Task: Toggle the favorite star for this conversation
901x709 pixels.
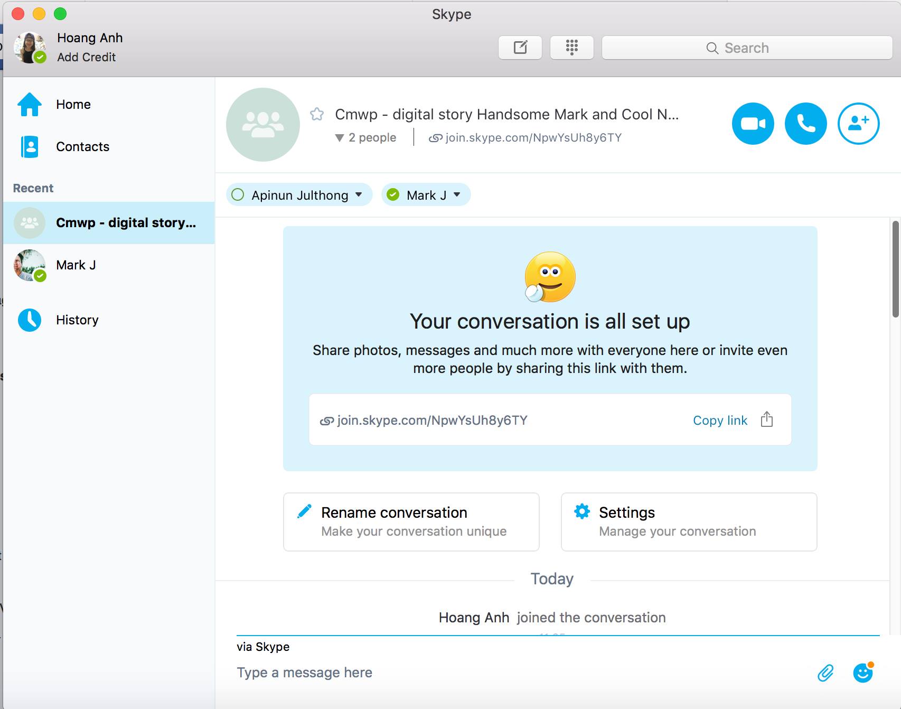Action: pyautogui.click(x=317, y=114)
